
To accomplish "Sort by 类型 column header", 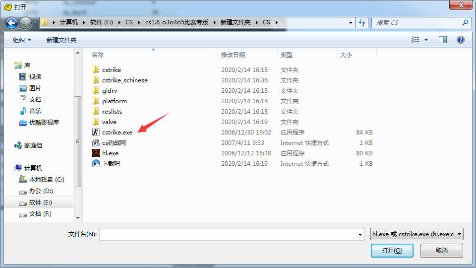I will 286,55.
